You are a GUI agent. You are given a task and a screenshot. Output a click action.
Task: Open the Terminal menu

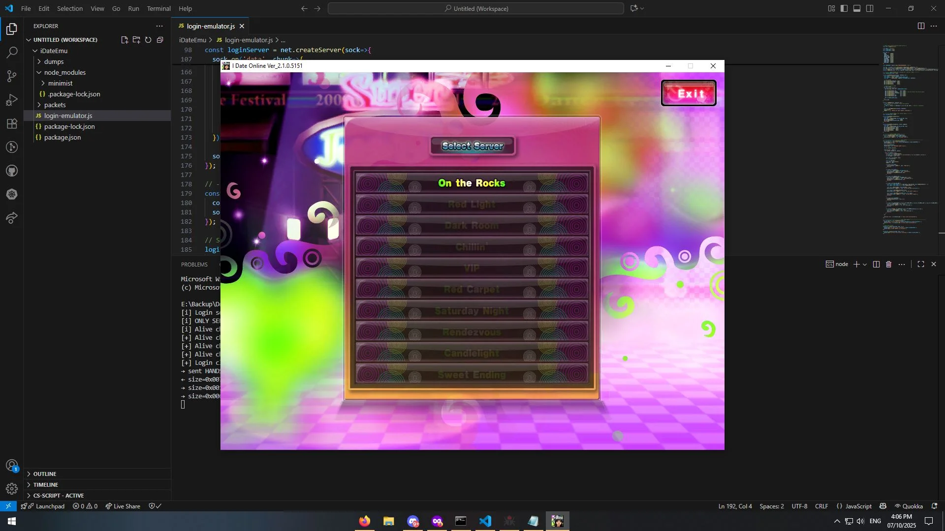[x=158, y=8]
